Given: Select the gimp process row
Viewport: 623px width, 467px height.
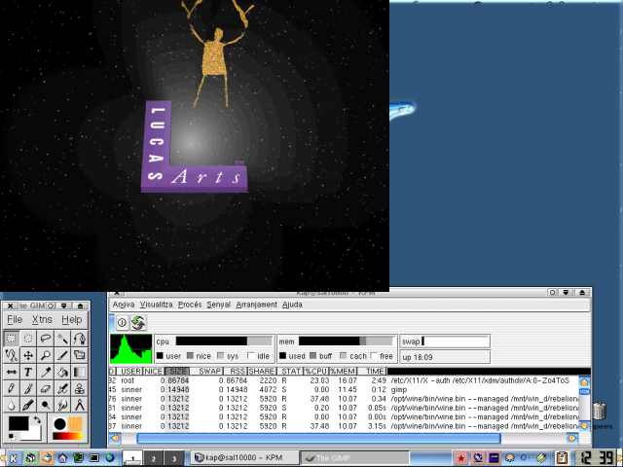Looking at the screenshot, I should (x=344, y=389).
